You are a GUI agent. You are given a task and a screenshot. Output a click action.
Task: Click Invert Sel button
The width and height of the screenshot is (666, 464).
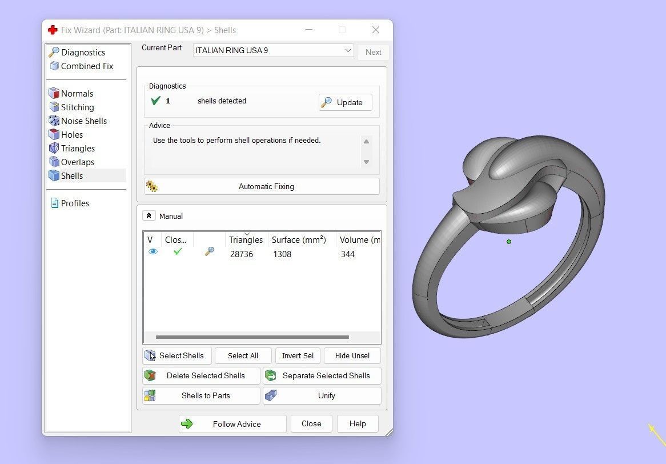tap(298, 355)
